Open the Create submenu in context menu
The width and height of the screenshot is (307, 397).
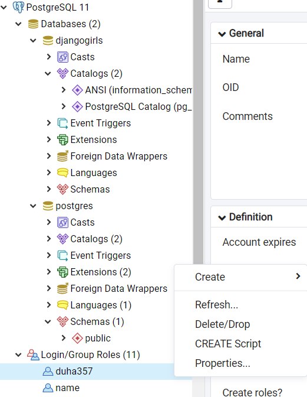(241, 277)
